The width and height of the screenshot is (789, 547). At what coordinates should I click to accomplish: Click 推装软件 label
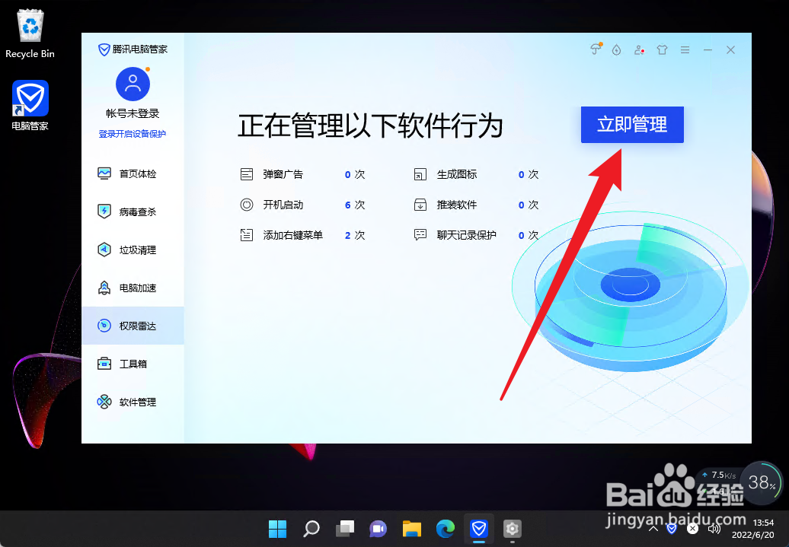point(456,205)
